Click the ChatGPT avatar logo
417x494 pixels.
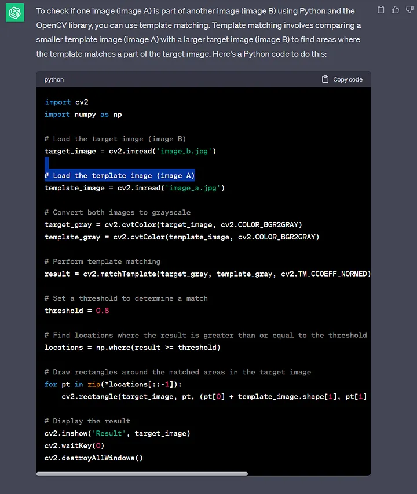[15, 13]
